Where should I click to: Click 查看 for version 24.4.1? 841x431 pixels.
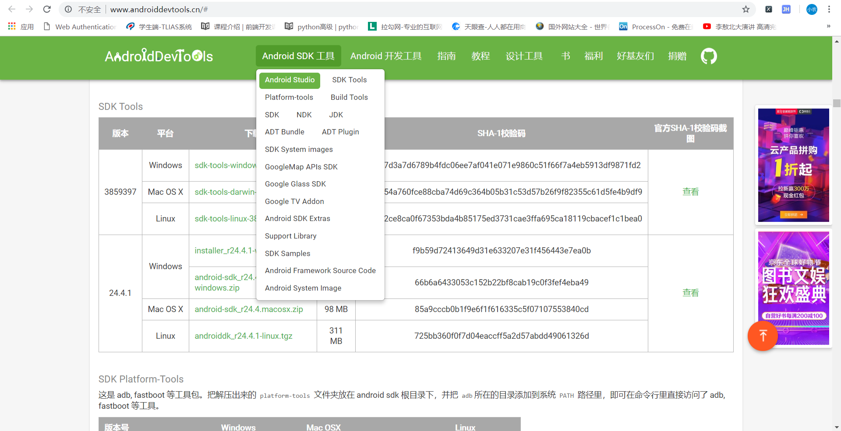691,293
